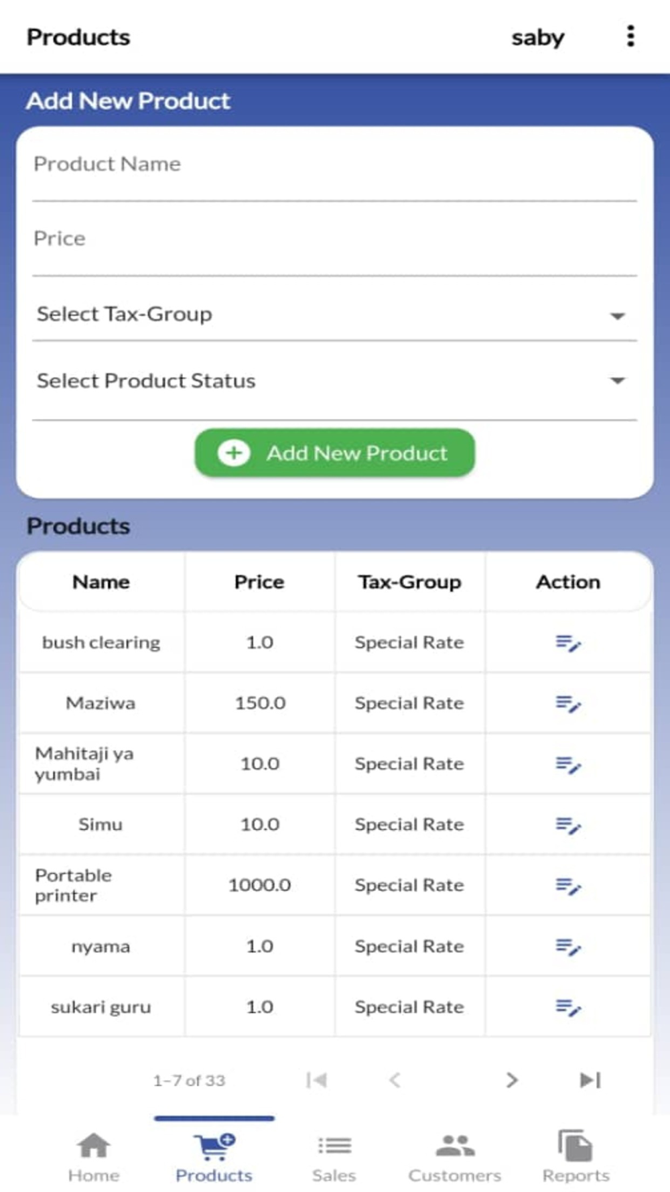Image resolution: width=670 pixels, height=1192 pixels.
Task: Edit the Maziwa product row
Action: [567, 703]
